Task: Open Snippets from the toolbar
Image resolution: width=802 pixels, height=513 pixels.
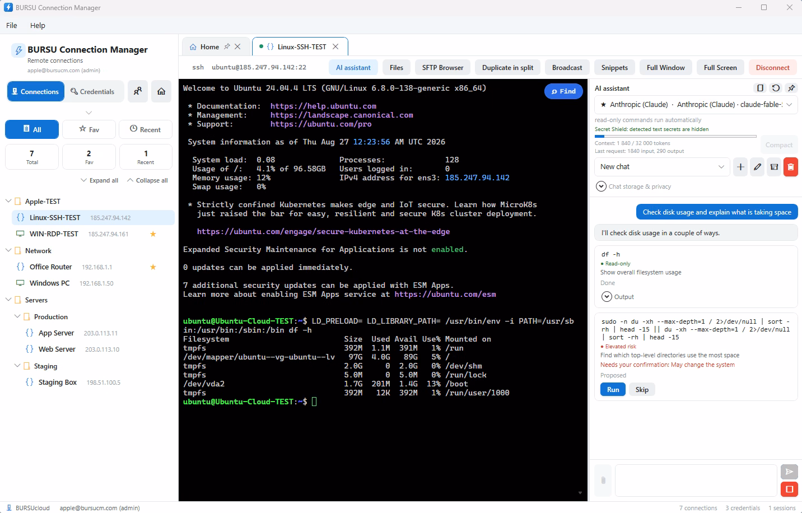Action: [614, 68]
